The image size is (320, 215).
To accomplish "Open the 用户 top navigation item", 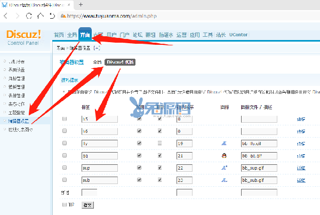I will (111, 35).
